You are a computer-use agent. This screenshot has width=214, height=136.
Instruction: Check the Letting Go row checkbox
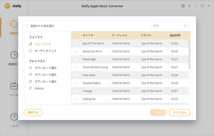76,99
